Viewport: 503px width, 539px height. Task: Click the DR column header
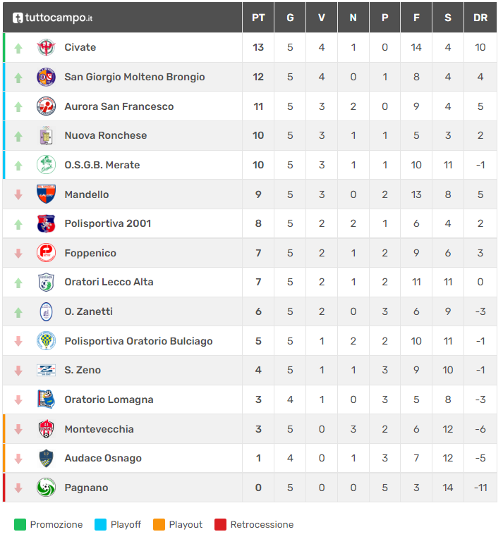[x=480, y=18]
